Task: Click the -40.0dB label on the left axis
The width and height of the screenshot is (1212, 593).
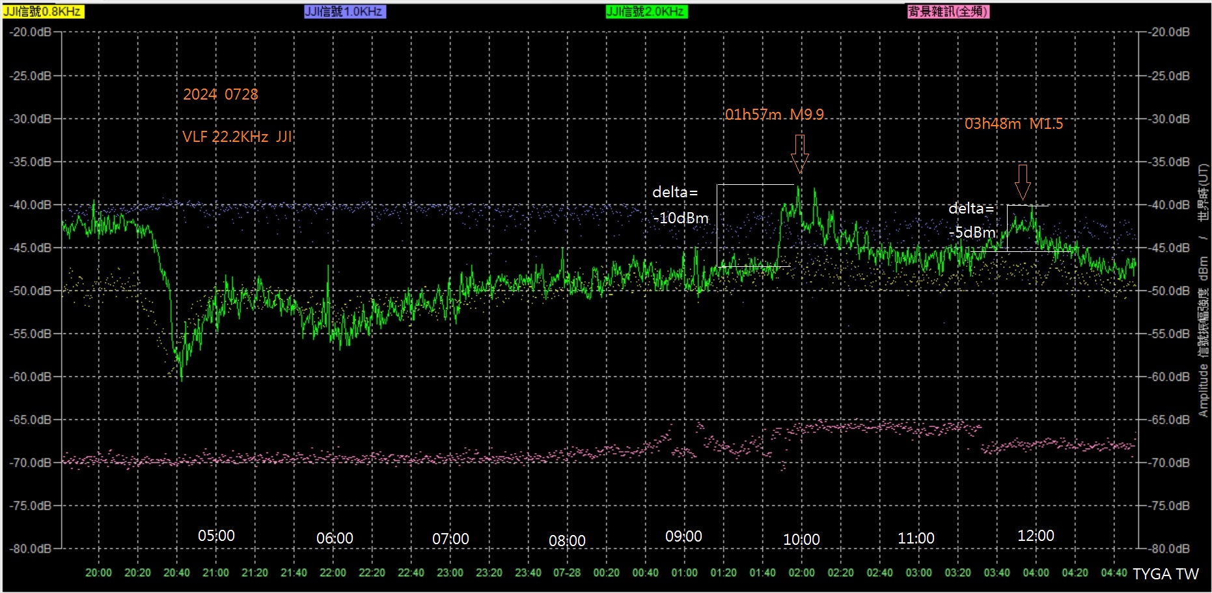Action: click(x=30, y=204)
